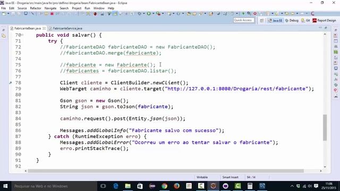Open the File menu
Screen dimensions: 340x191
4,8
